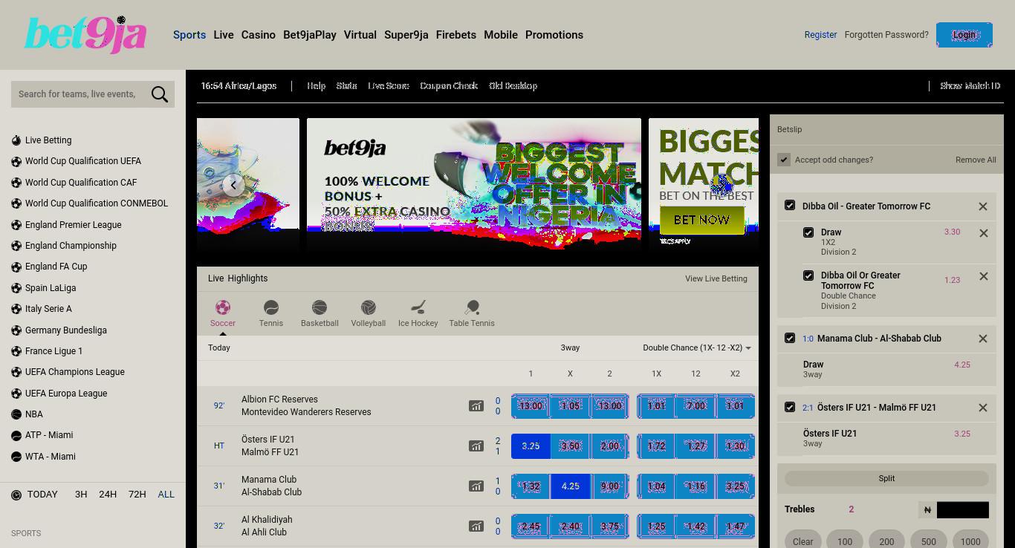Open stats icon for Manama Club match
This screenshot has width=1015, height=548.
coord(476,486)
